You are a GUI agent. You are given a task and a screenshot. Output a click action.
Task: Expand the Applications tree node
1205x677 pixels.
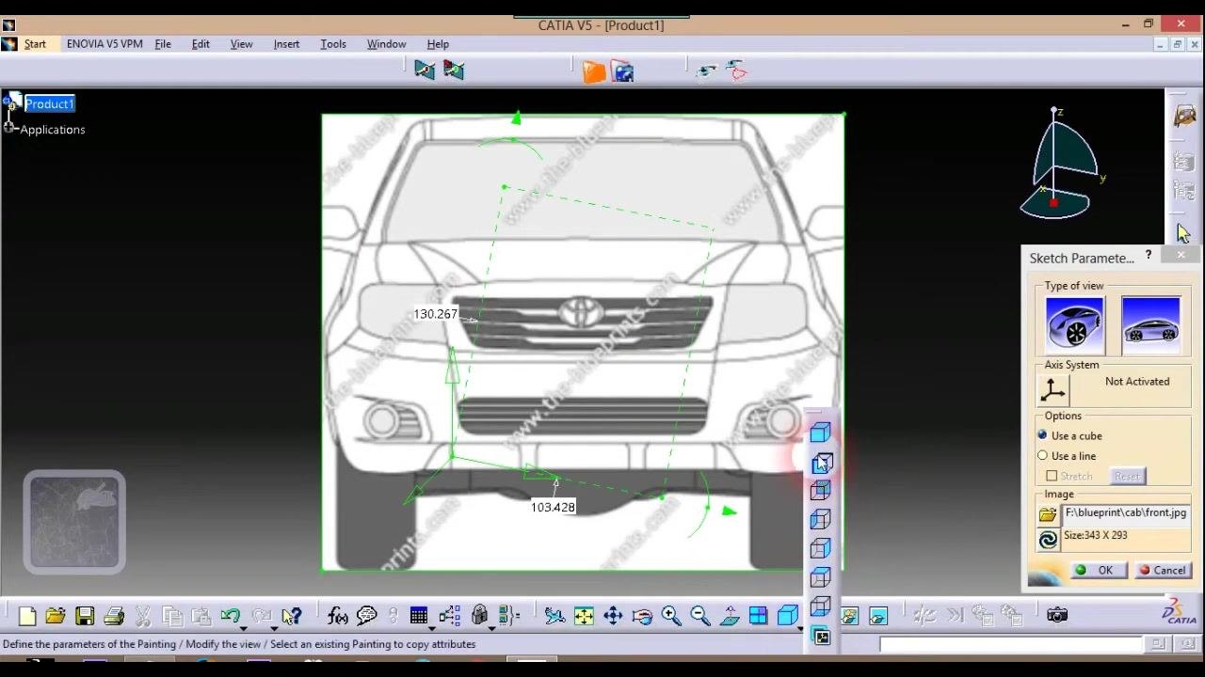[8, 127]
